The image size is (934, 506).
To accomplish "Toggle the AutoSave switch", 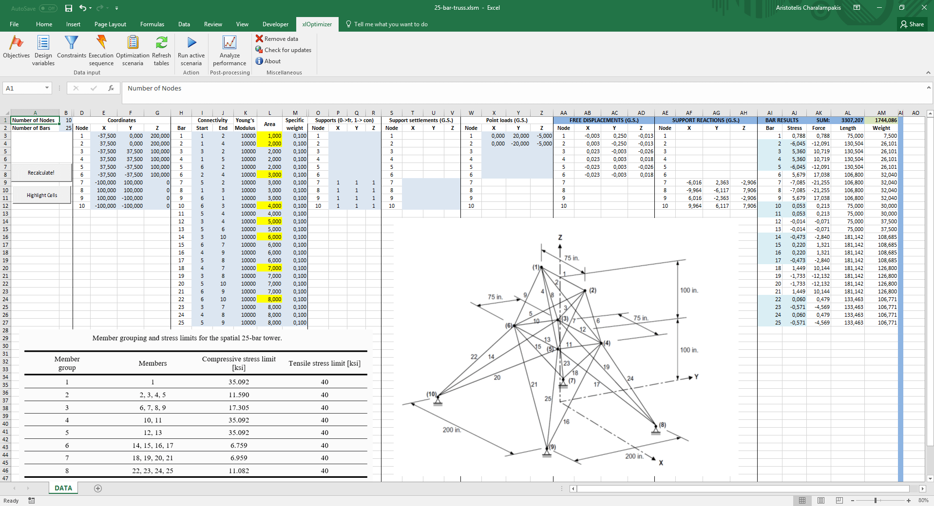I will 48,8.
